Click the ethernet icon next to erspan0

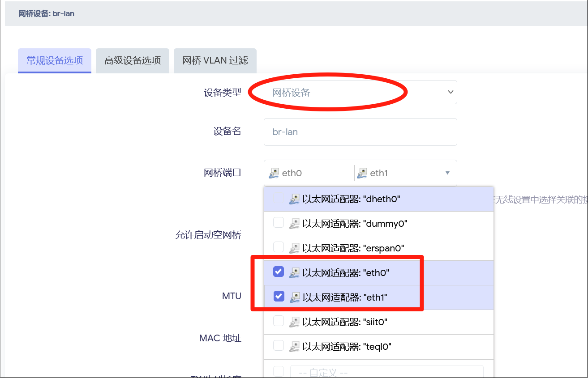pyautogui.click(x=294, y=248)
